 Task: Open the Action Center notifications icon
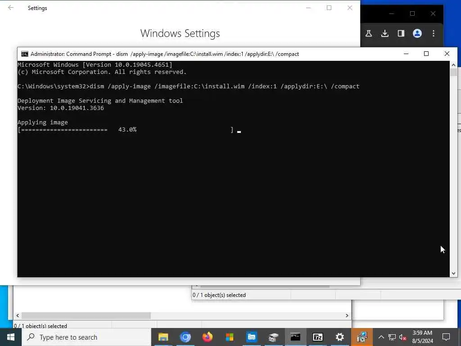click(x=446, y=337)
